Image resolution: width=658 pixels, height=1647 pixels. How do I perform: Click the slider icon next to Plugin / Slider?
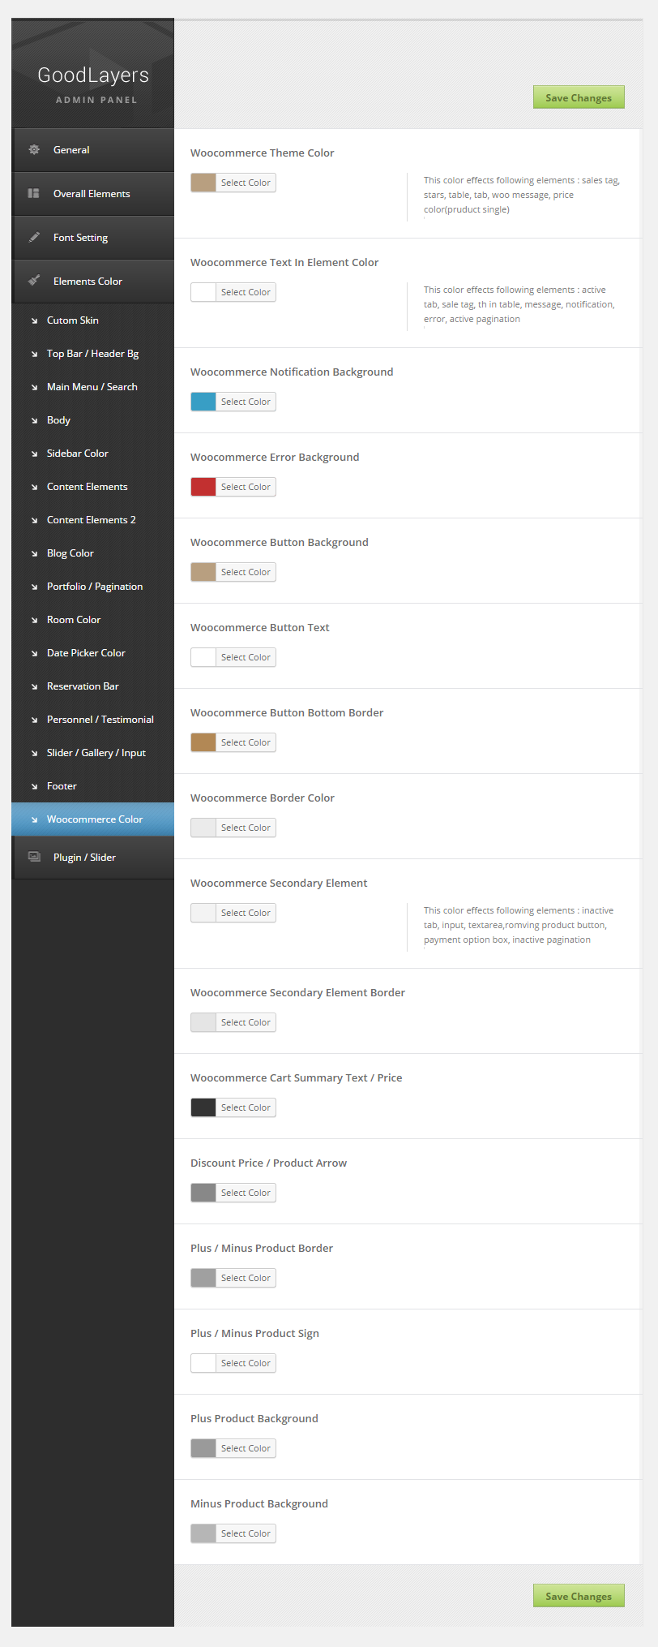(x=34, y=857)
